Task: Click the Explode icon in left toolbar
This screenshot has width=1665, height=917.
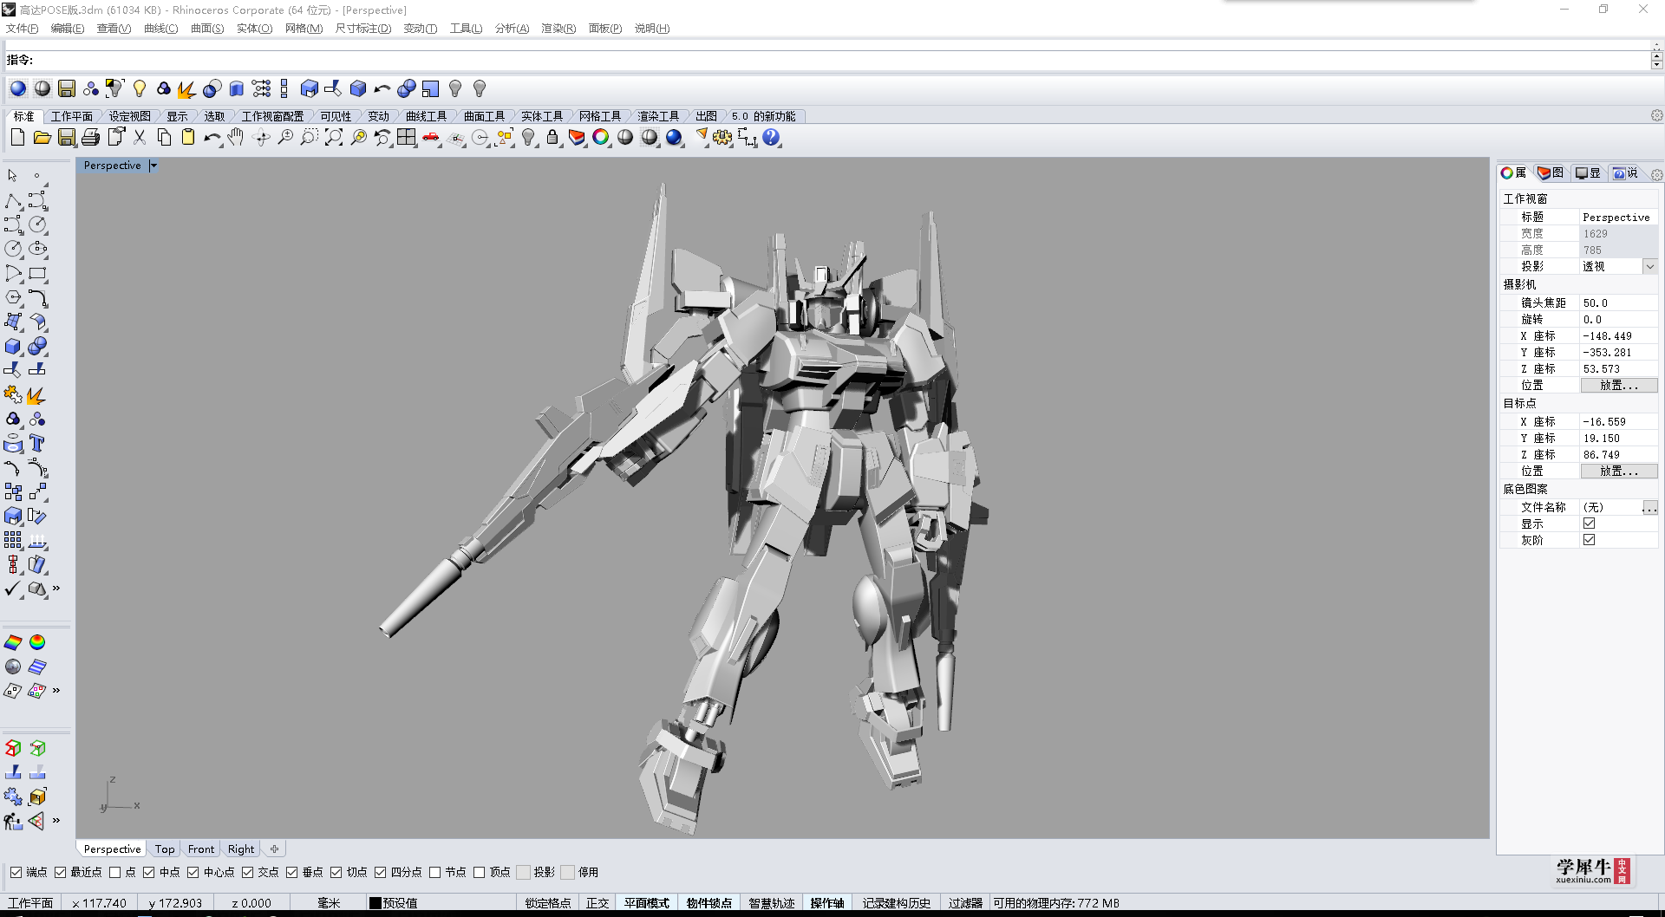Action: (36, 395)
